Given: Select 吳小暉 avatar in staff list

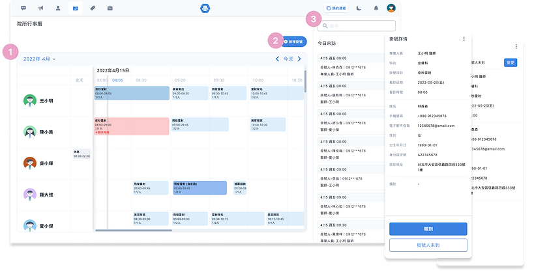Looking at the screenshot, I should [30, 163].
